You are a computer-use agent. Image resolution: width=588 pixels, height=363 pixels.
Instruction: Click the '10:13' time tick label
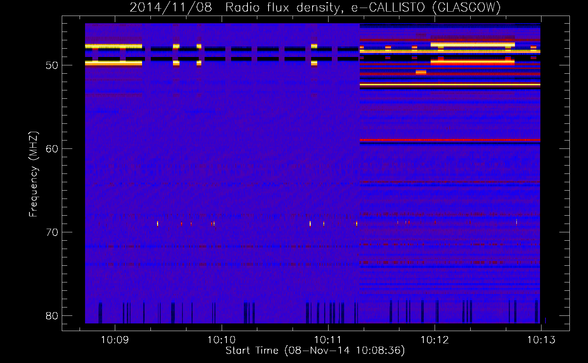(541, 340)
